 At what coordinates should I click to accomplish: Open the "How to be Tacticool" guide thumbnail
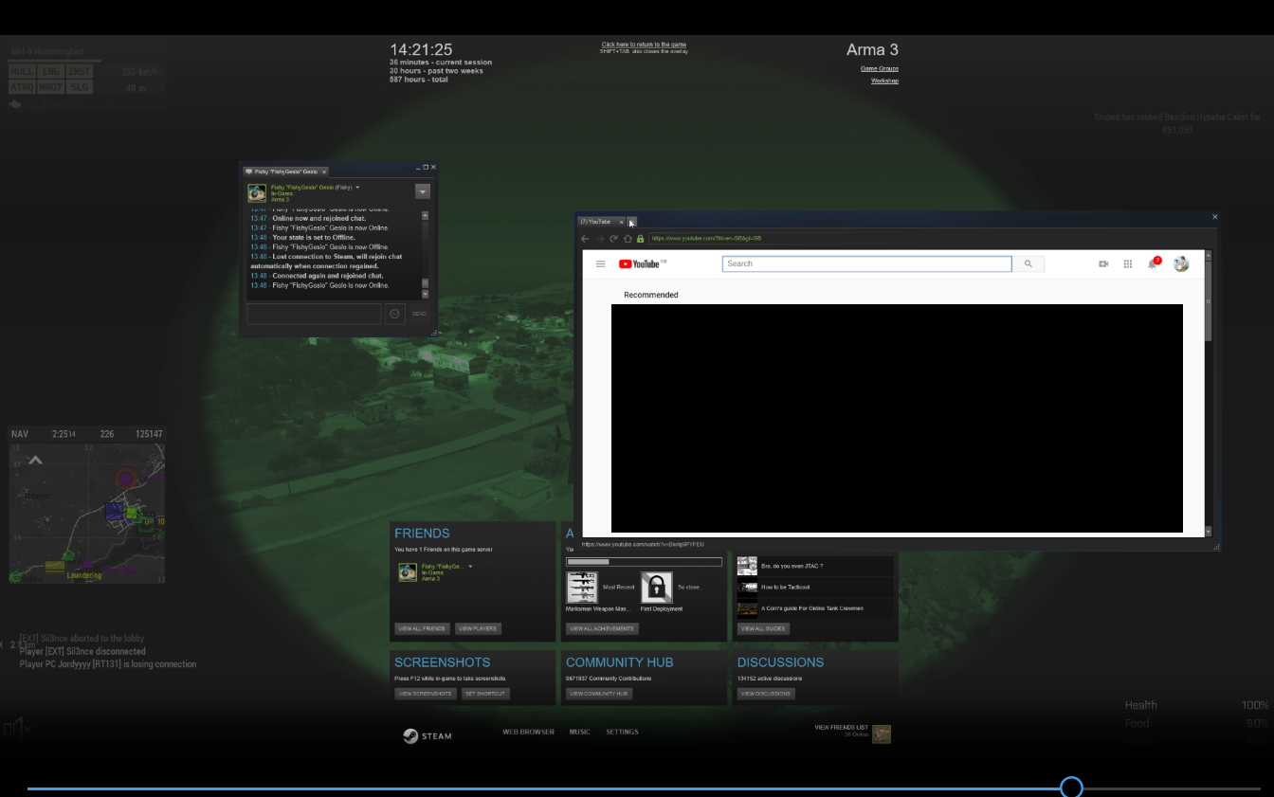click(747, 587)
